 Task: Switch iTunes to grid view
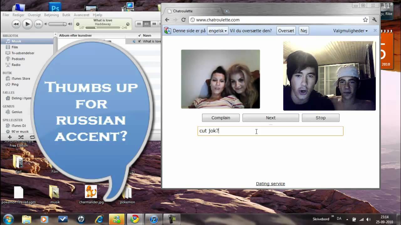click(x=154, y=24)
